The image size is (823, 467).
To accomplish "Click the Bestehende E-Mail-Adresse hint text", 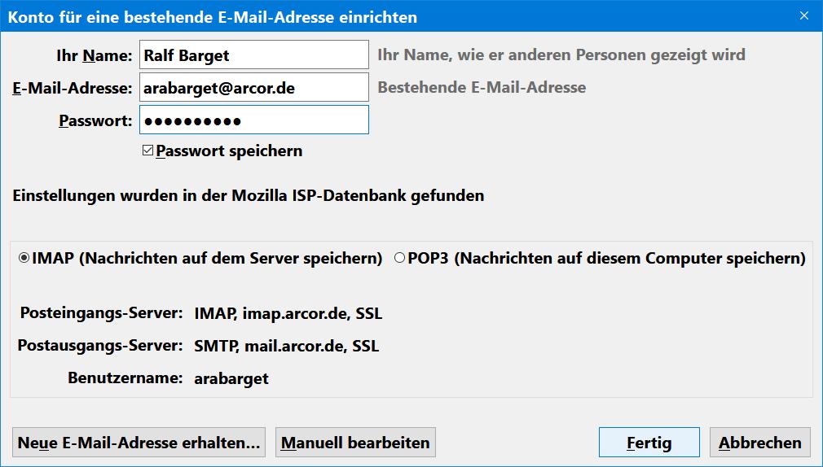I will pos(482,87).
